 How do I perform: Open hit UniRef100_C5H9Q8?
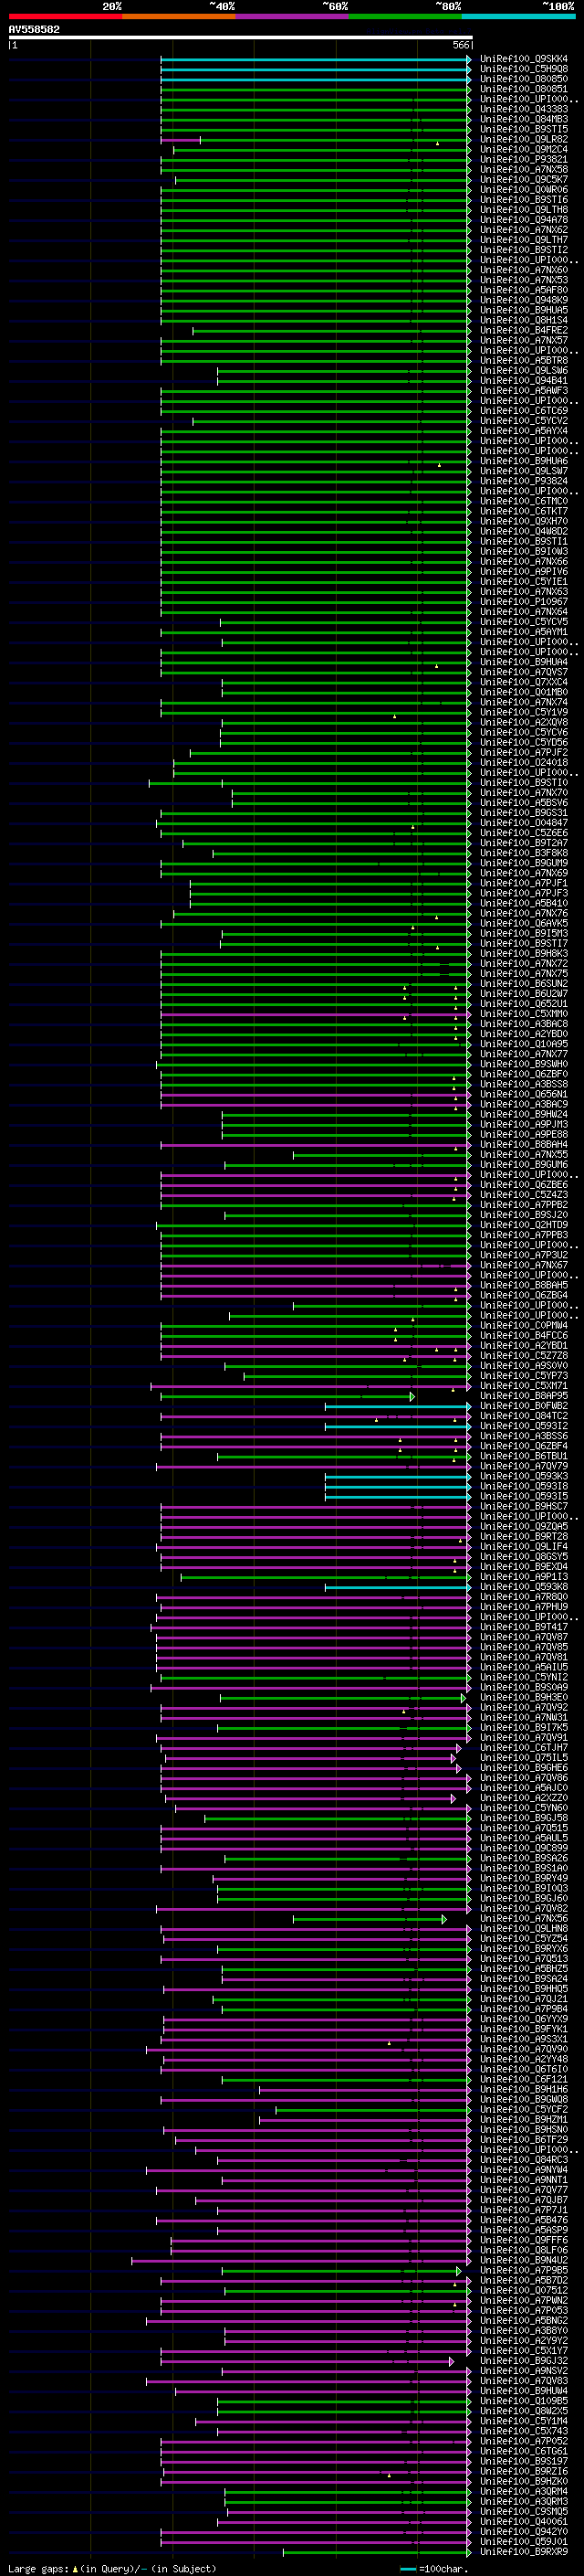pos(524,69)
